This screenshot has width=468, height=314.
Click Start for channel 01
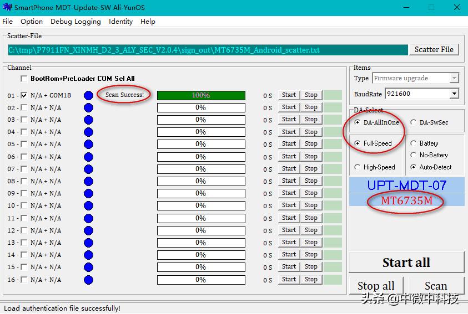[x=289, y=95]
